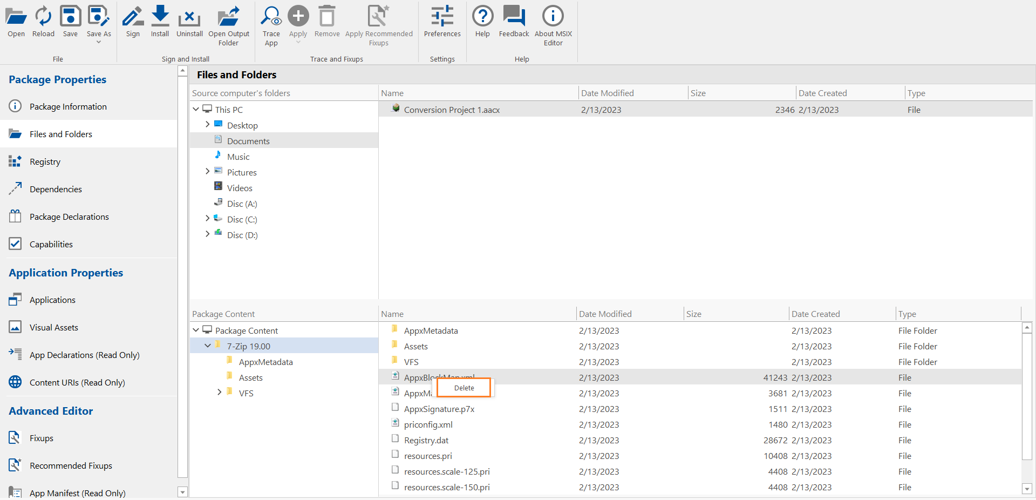Choose Delete from the context menu

click(x=464, y=388)
